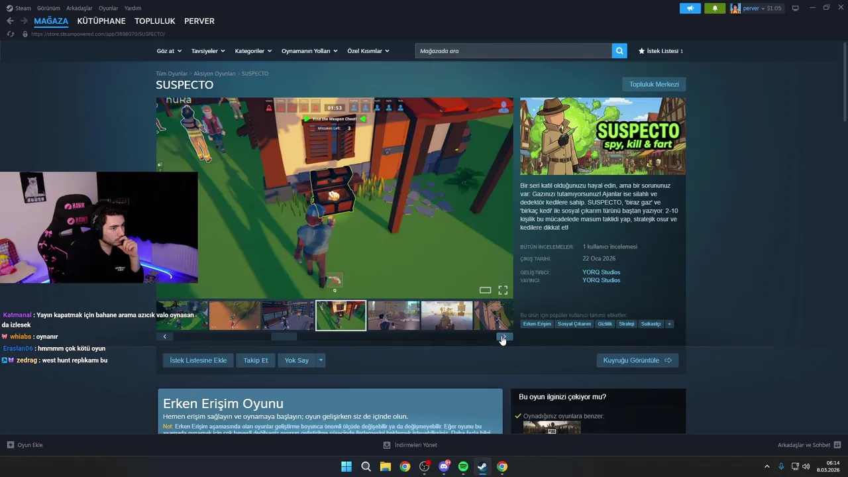Select the Suikastçı tag
This screenshot has height=477, width=848.
651,324
